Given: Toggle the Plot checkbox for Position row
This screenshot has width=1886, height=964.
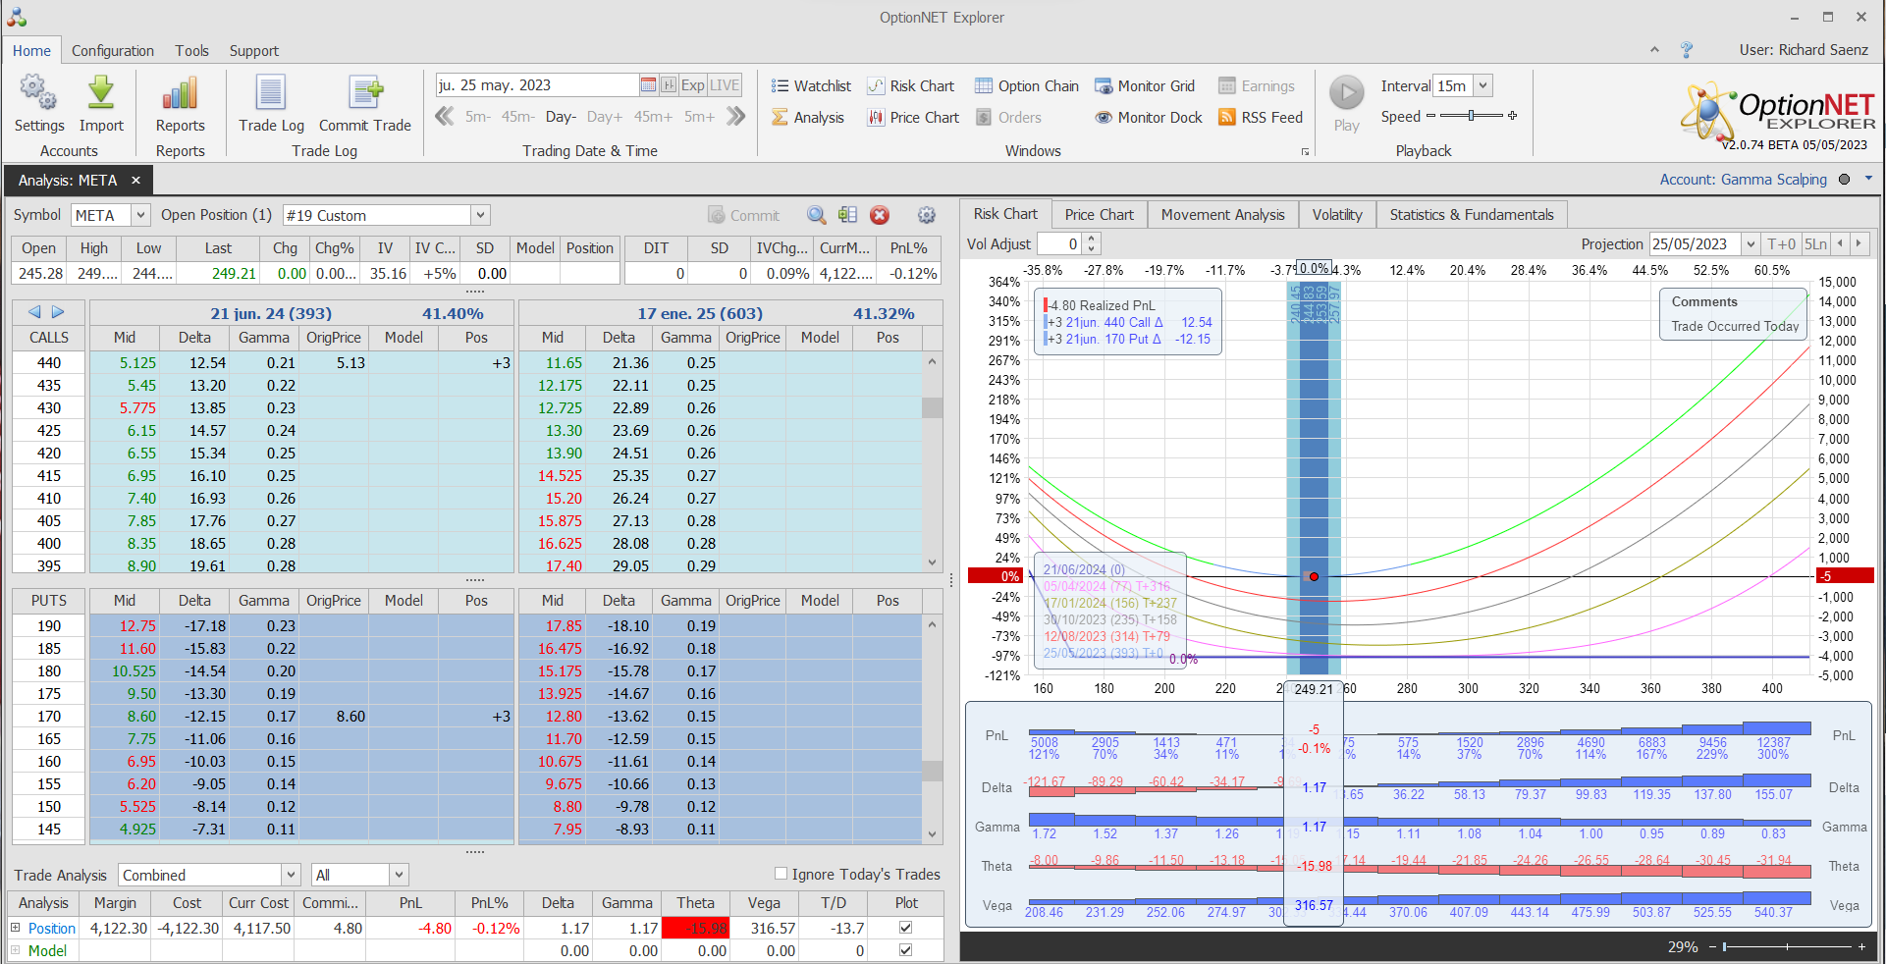Looking at the screenshot, I should tap(905, 928).
